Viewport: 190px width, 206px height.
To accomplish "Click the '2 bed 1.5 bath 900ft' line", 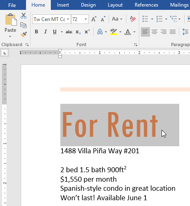I will [x=93, y=170].
